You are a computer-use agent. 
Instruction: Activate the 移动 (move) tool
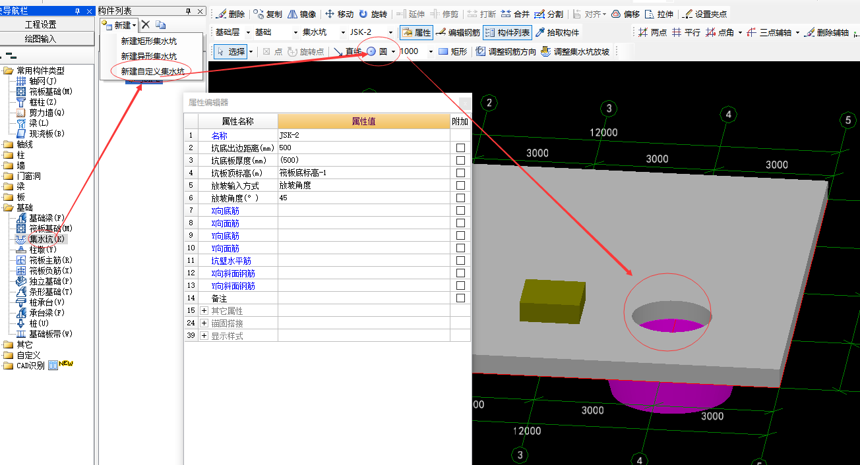(339, 14)
